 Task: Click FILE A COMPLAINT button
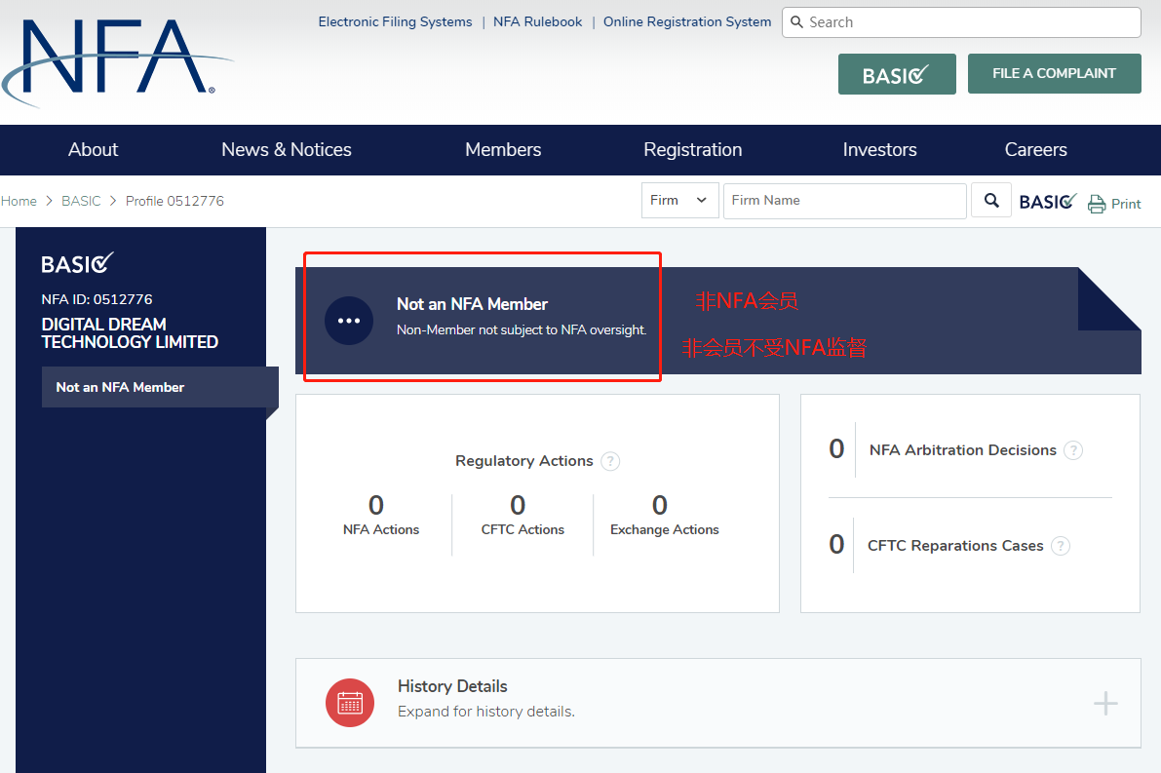coord(1054,73)
